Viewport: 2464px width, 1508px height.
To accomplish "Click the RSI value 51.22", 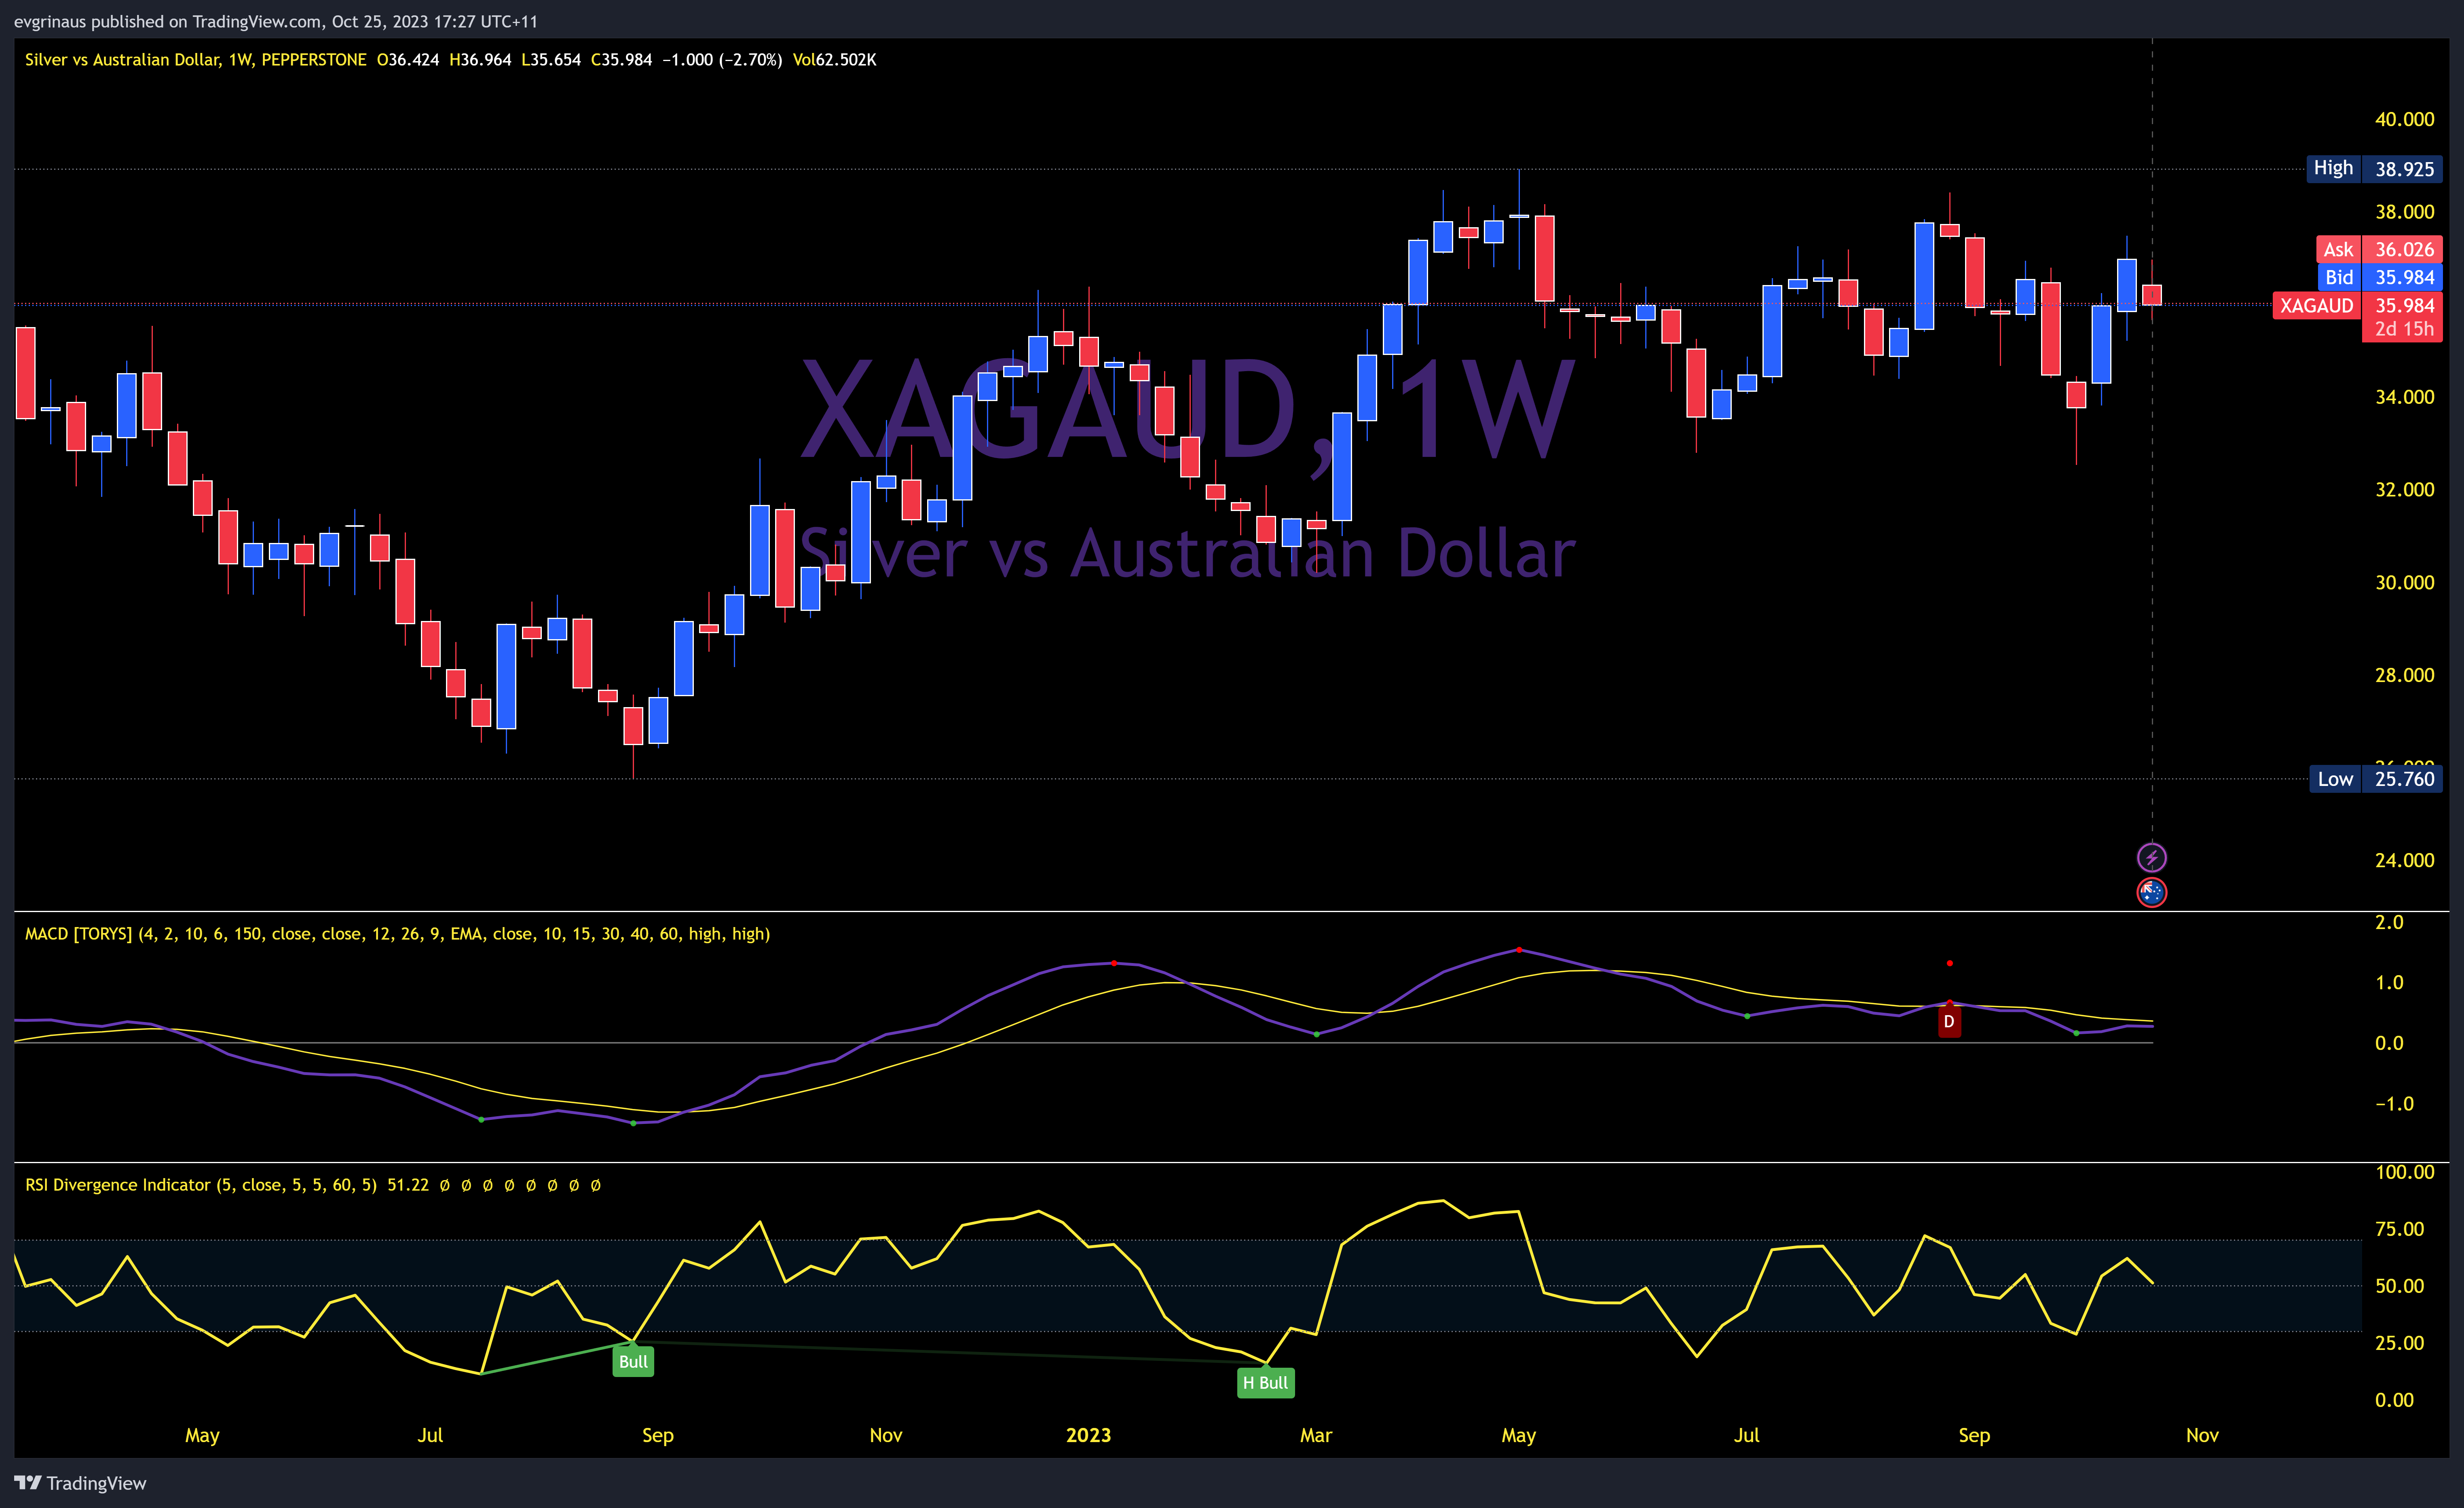I will (408, 1185).
